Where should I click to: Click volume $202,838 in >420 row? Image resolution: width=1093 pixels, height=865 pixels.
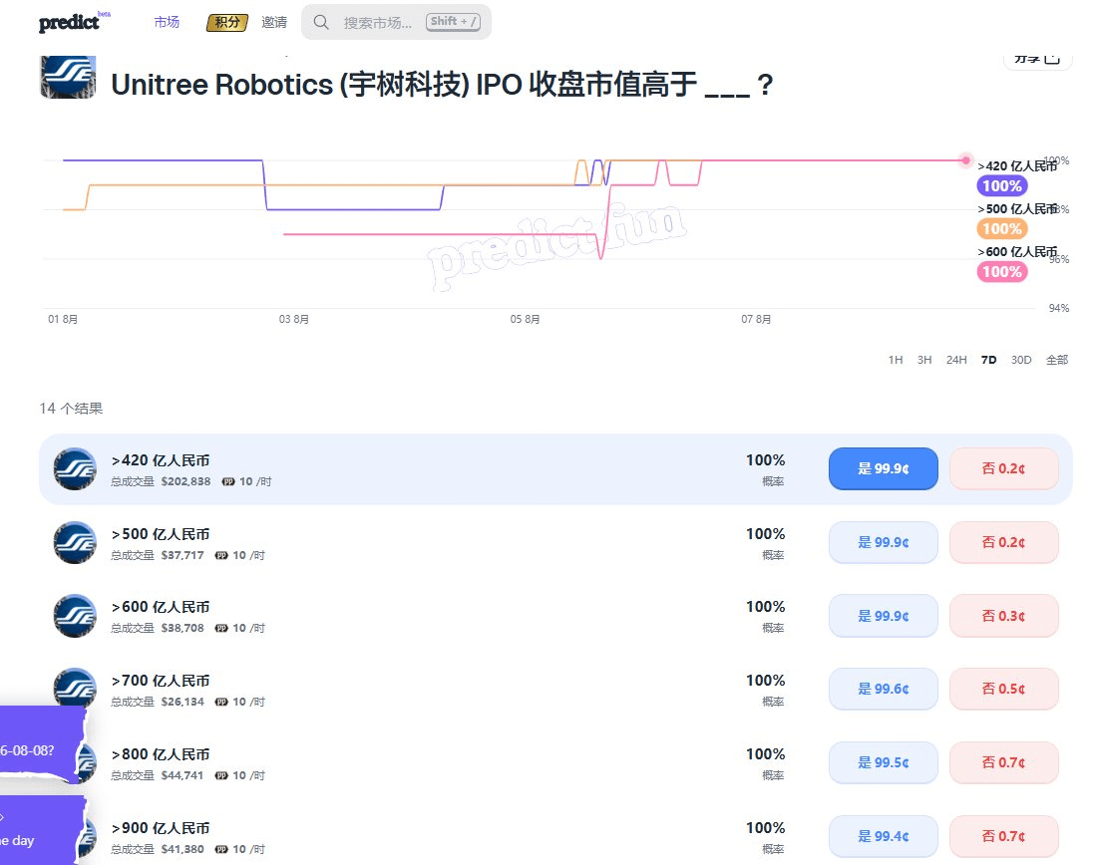pyautogui.click(x=185, y=482)
